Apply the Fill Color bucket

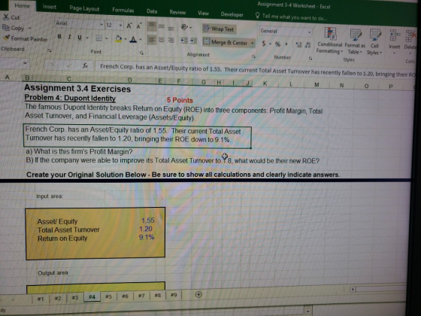tap(118, 39)
